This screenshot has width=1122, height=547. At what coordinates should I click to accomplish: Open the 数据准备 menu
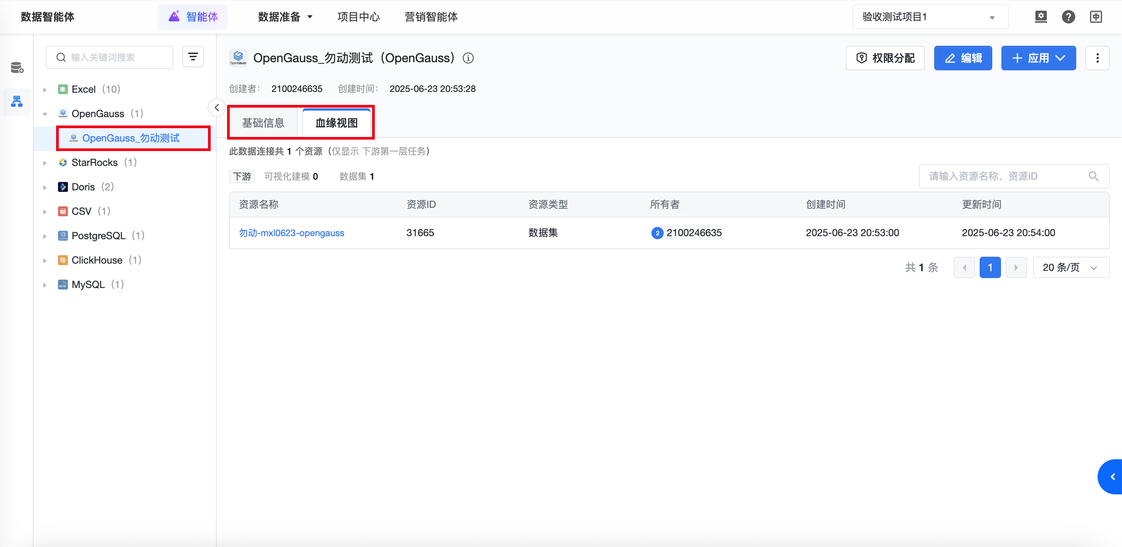[x=285, y=17]
